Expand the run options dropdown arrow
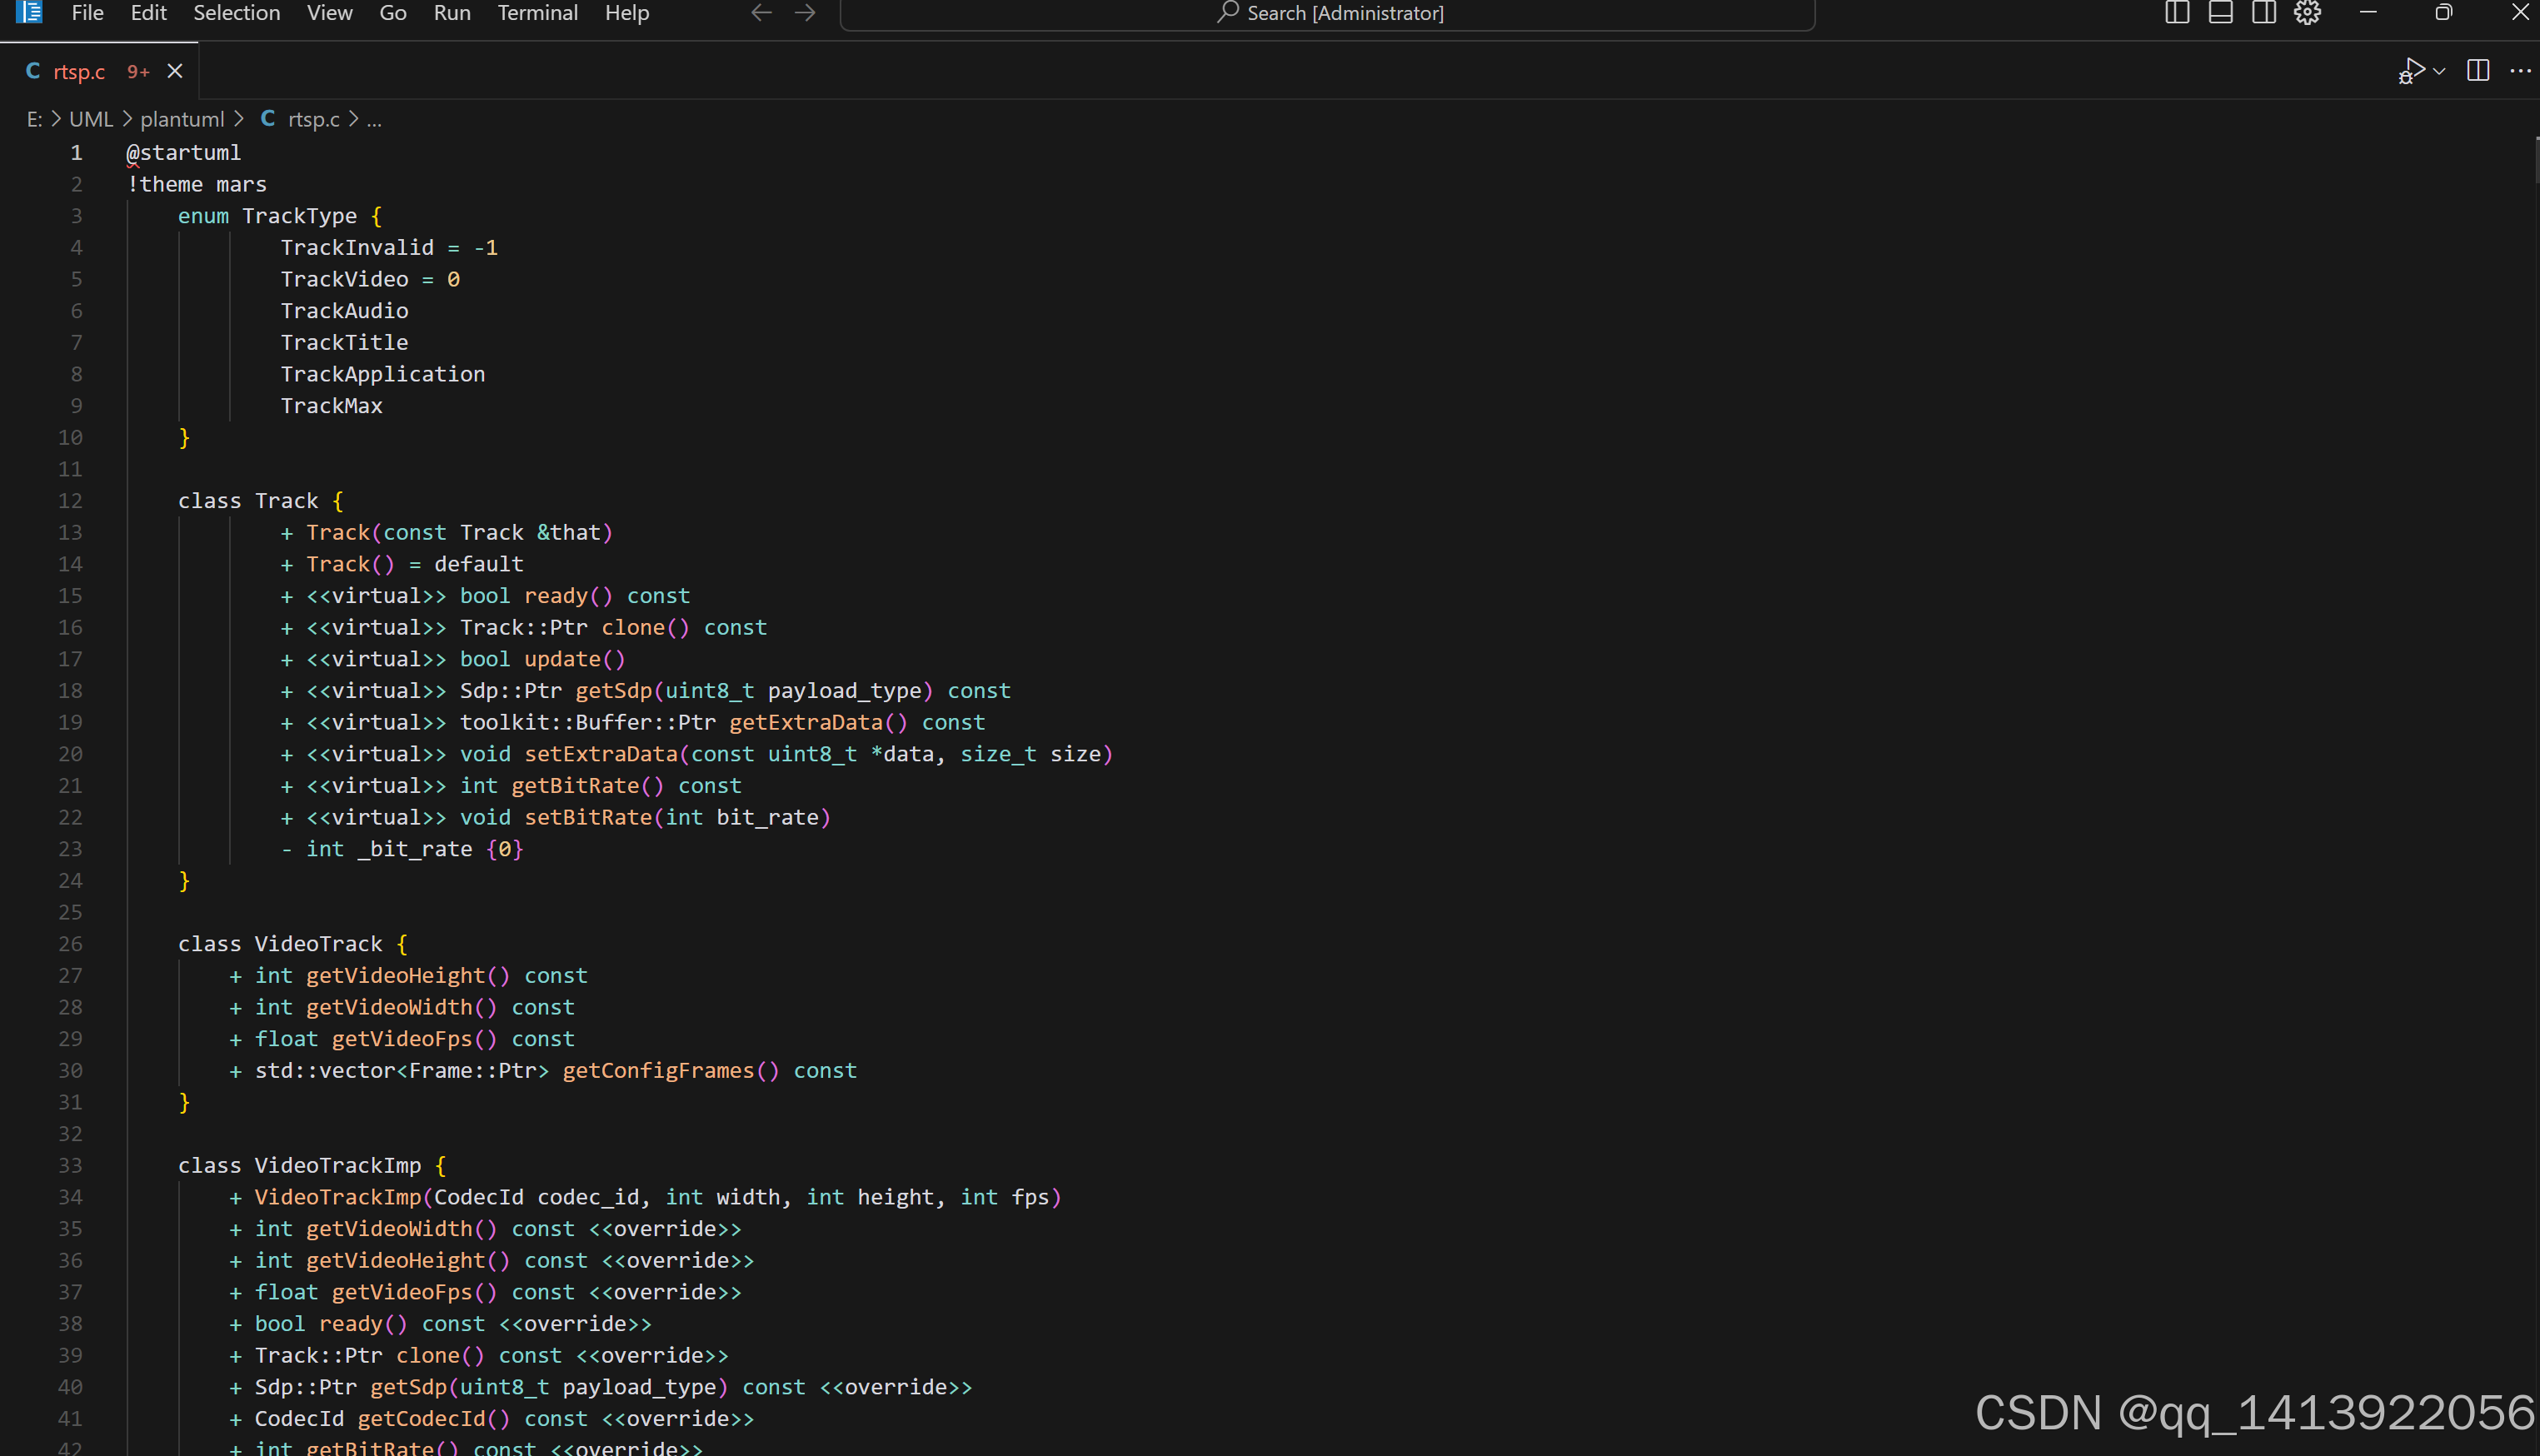Viewport: 2540px width, 1456px height. click(2440, 71)
